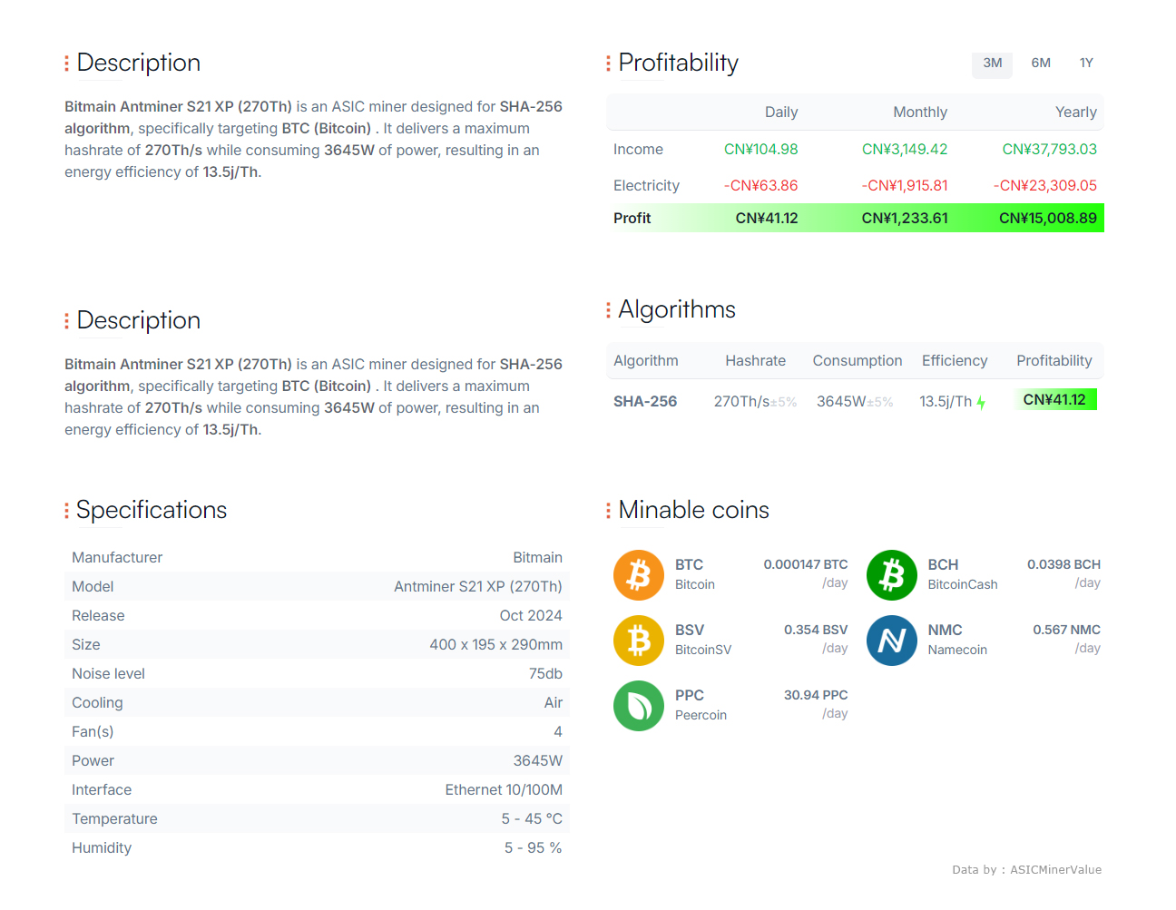The image size is (1176, 910).
Task: Switch profitability range to 6M
Action: tap(1041, 64)
